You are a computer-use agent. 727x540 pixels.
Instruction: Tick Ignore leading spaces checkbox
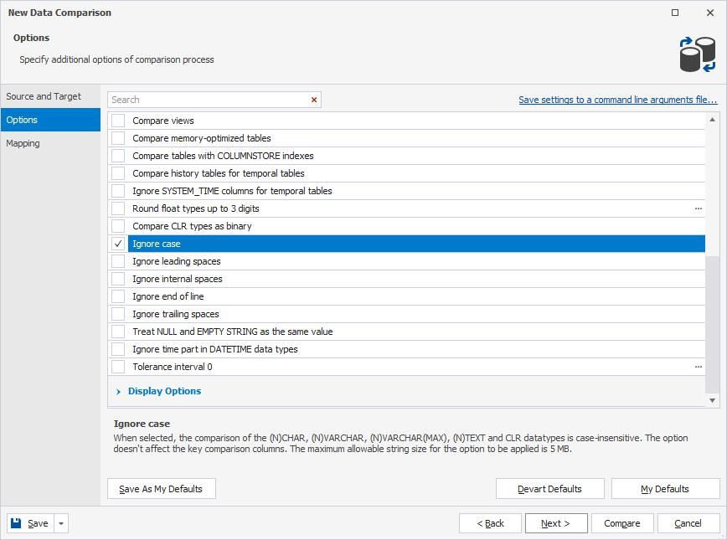pyautogui.click(x=118, y=261)
